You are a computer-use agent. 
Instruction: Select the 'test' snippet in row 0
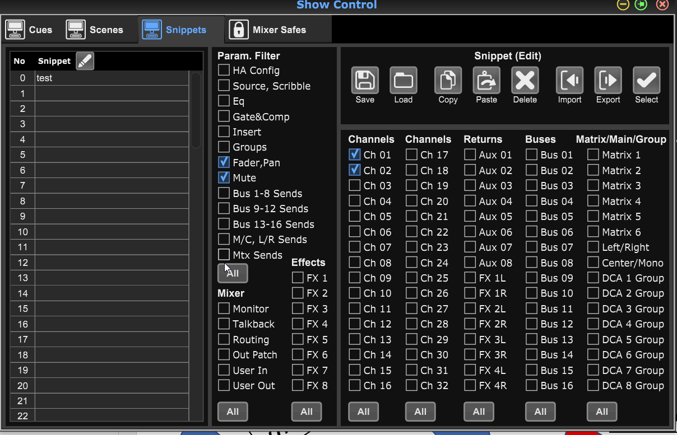coord(100,78)
